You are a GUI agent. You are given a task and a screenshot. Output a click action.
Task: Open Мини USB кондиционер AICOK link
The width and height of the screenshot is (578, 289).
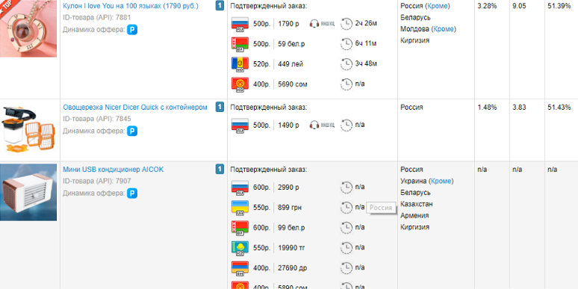point(114,170)
